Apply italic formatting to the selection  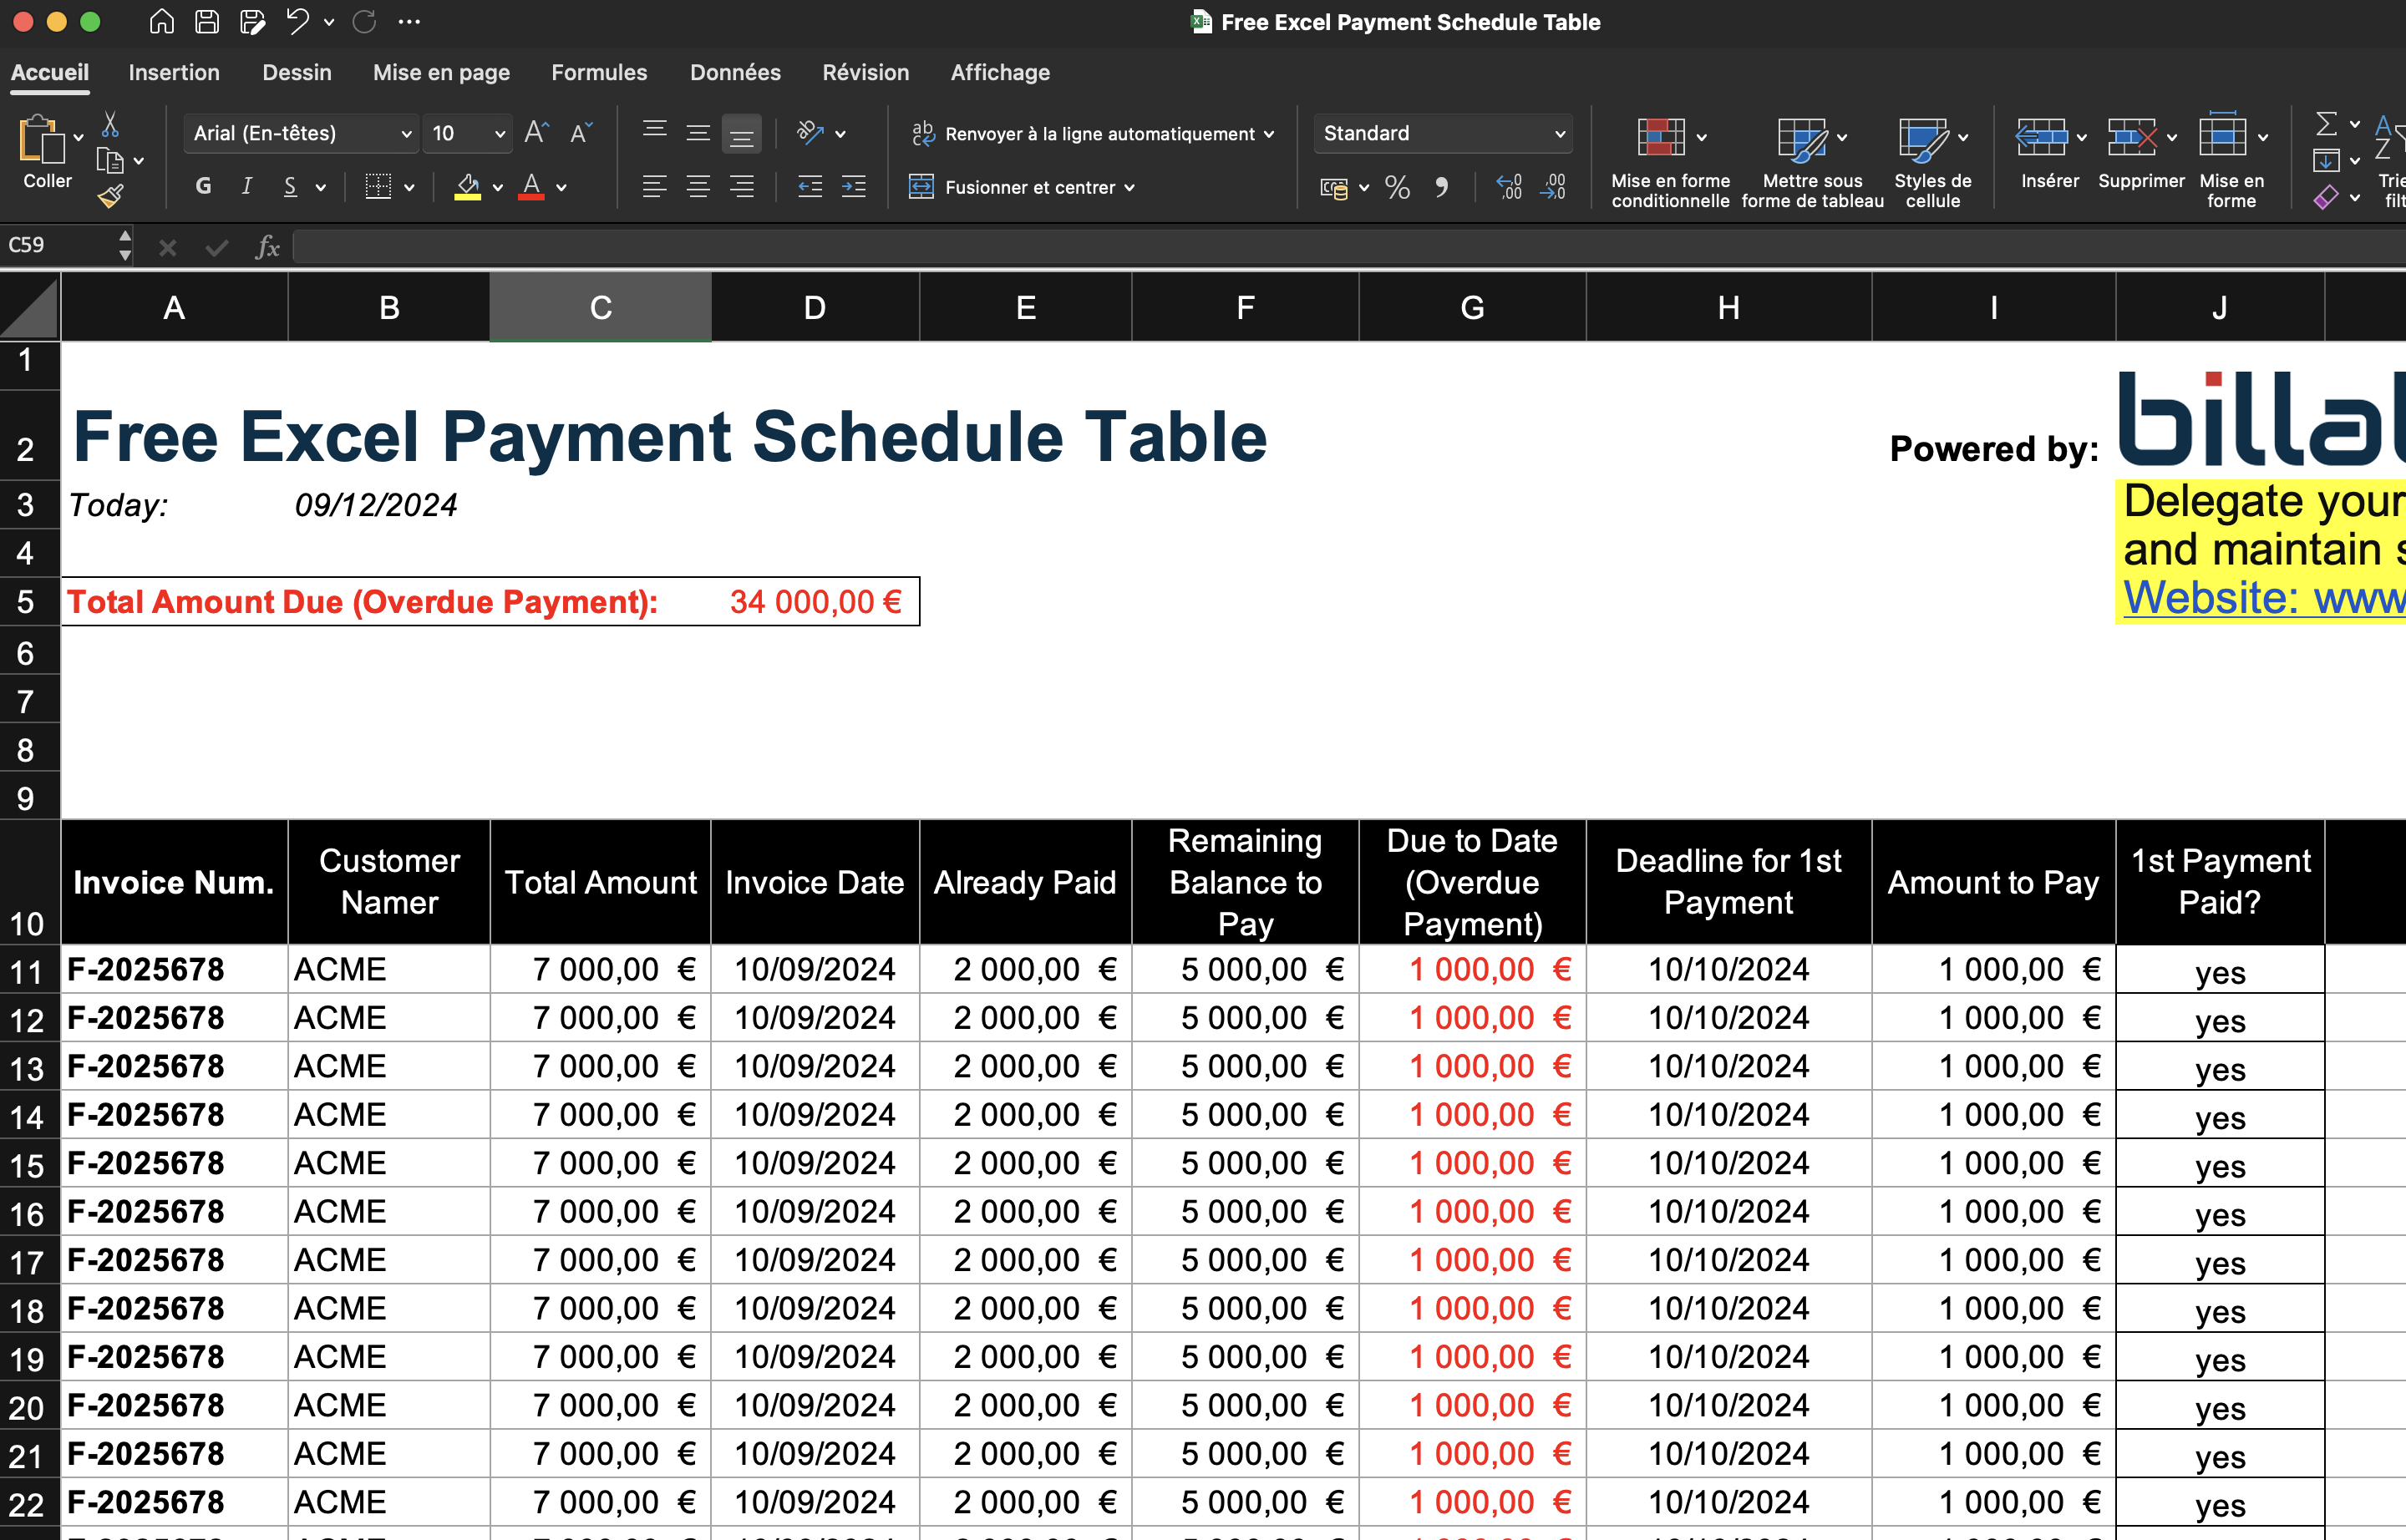pyautogui.click(x=246, y=186)
